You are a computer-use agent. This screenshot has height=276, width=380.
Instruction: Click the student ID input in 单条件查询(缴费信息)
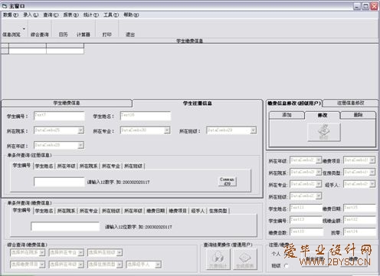click(65, 226)
